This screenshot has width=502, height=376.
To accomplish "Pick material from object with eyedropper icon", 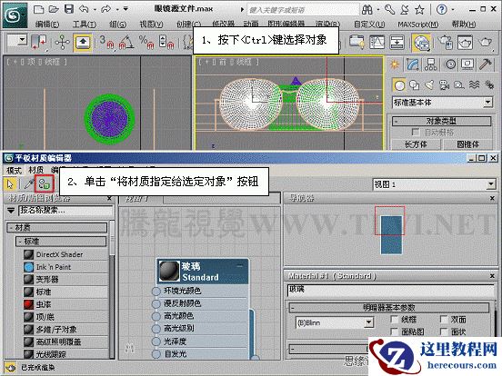I will (x=29, y=183).
